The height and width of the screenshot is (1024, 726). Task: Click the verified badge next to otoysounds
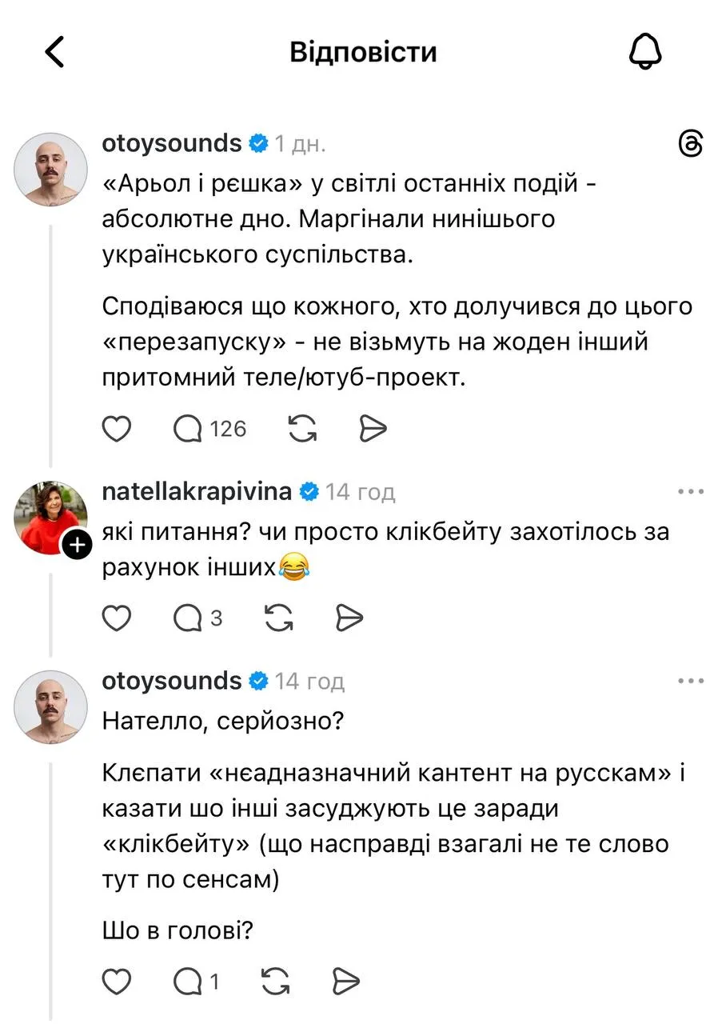(x=257, y=142)
